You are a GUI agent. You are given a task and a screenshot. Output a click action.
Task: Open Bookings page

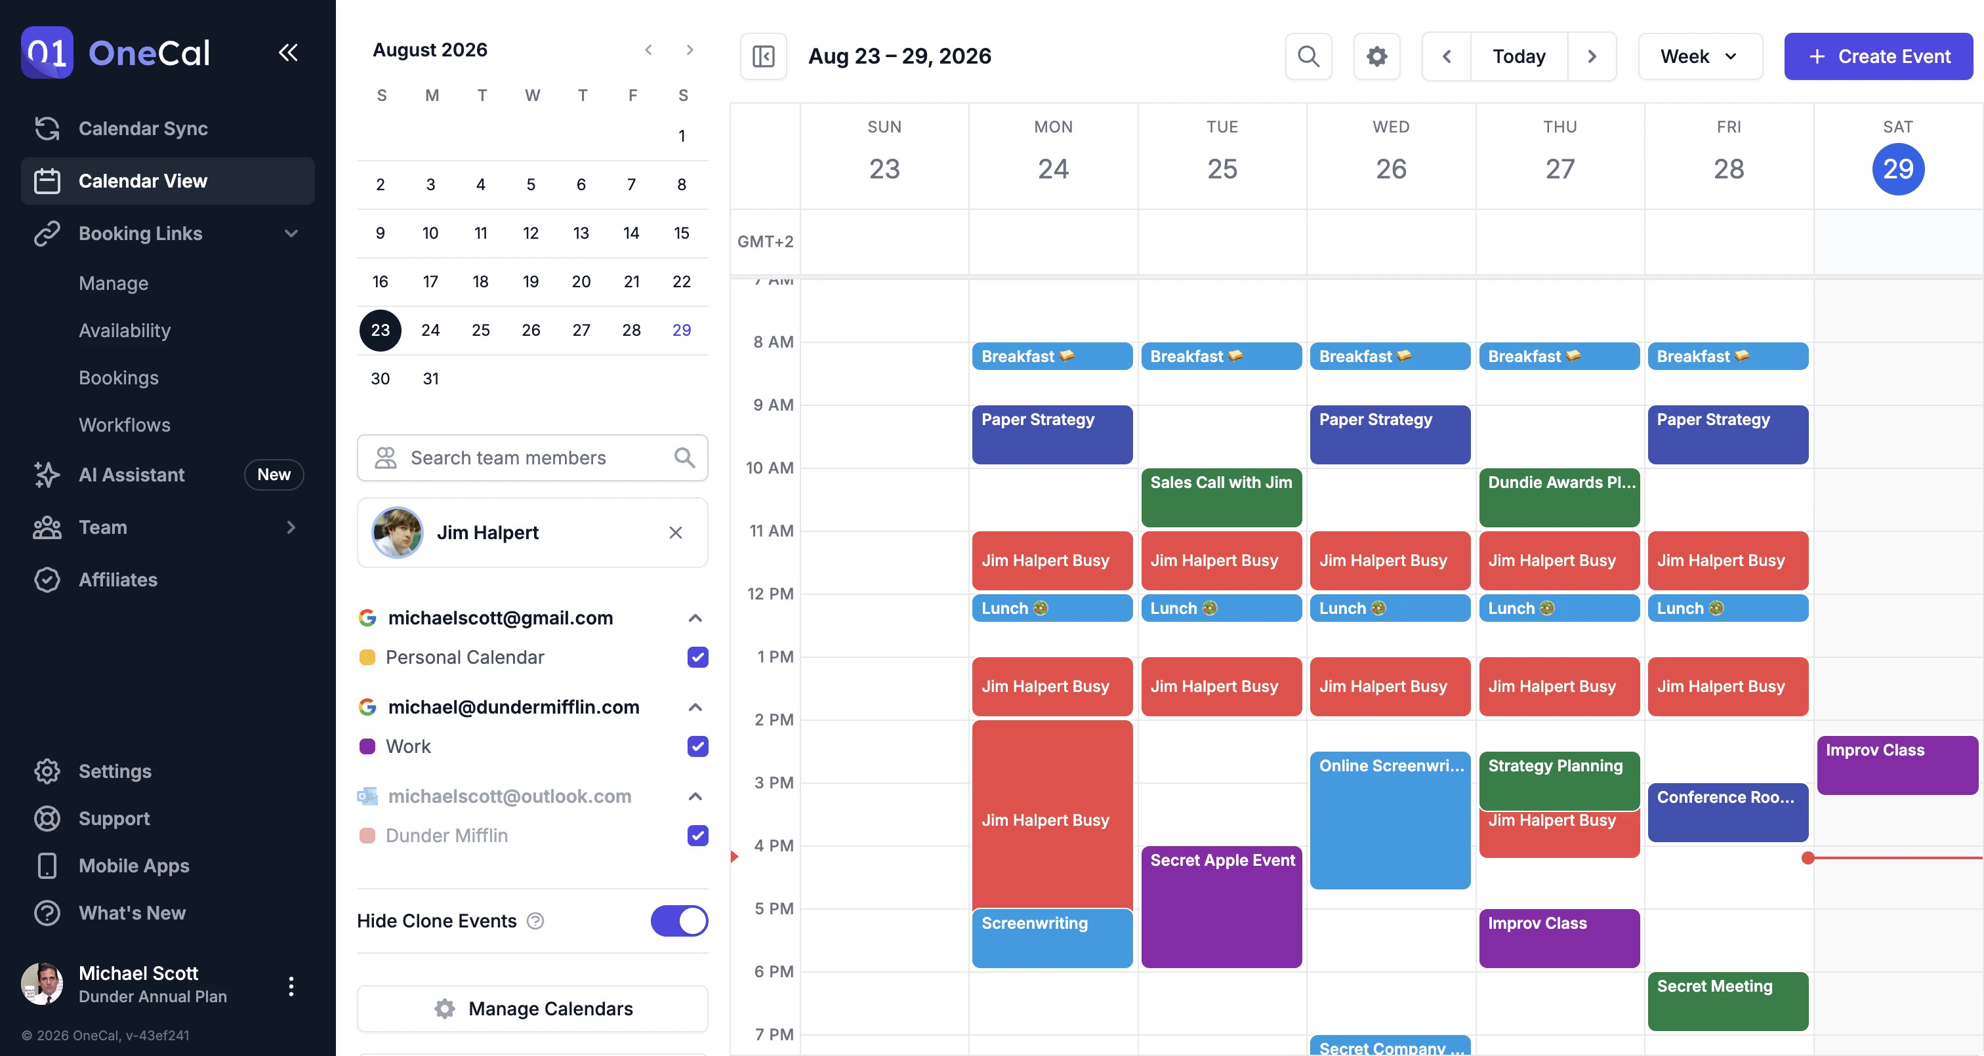tap(119, 378)
